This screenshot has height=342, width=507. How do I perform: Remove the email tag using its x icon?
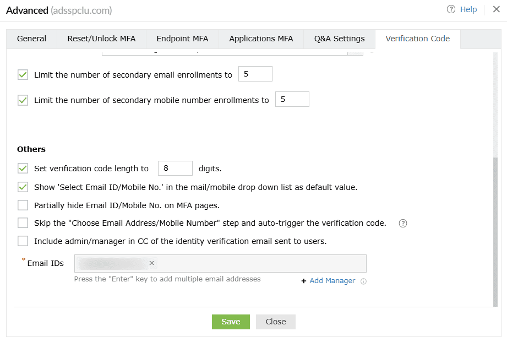point(151,263)
